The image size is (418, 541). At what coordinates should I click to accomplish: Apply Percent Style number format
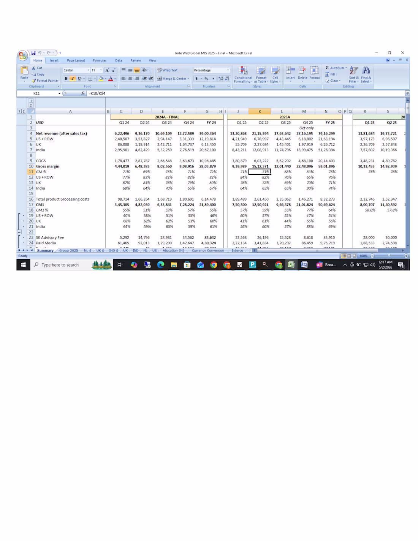coord(206,79)
